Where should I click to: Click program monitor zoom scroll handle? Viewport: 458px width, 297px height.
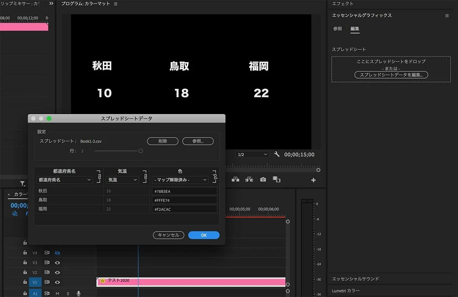pos(318,170)
